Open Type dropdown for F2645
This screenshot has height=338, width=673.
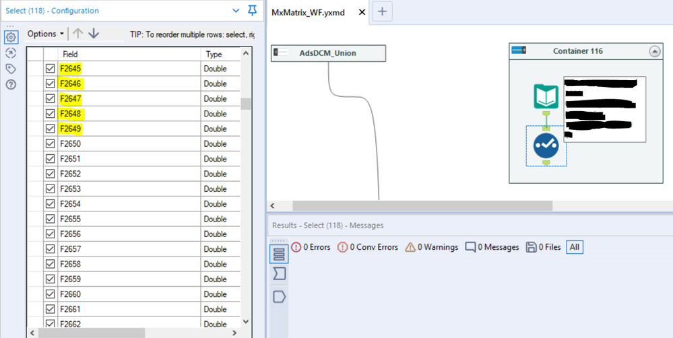point(220,69)
